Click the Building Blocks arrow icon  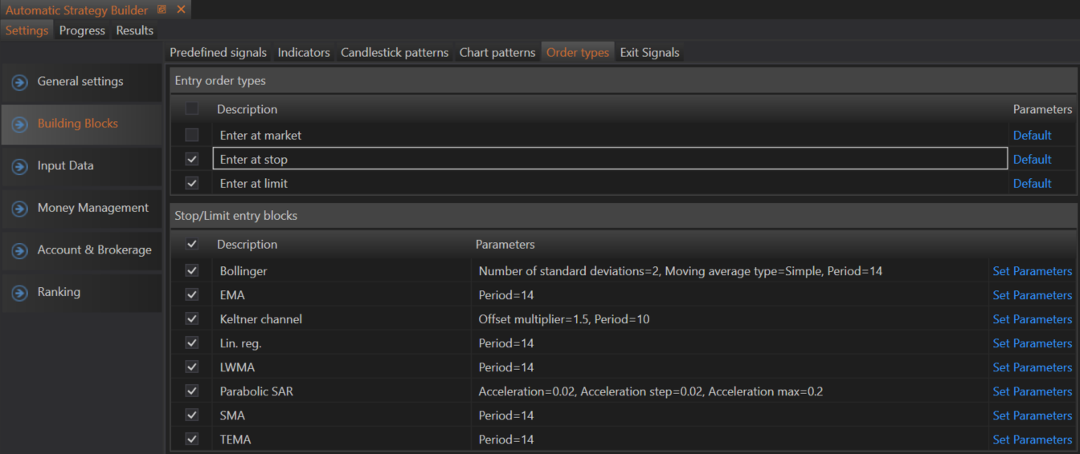[20, 125]
